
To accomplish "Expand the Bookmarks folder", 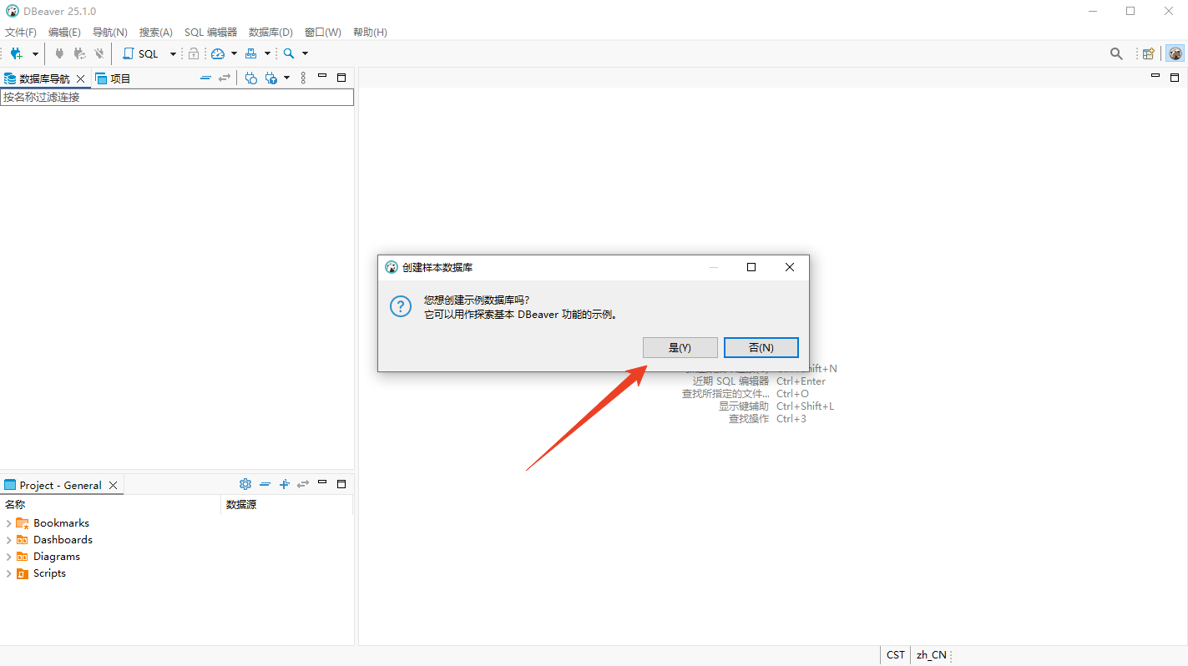I will pos(8,523).
